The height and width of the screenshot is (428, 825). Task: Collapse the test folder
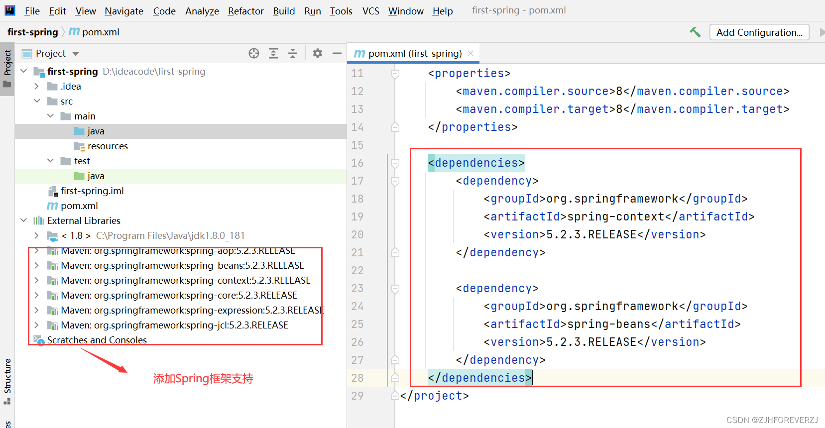click(x=50, y=161)
